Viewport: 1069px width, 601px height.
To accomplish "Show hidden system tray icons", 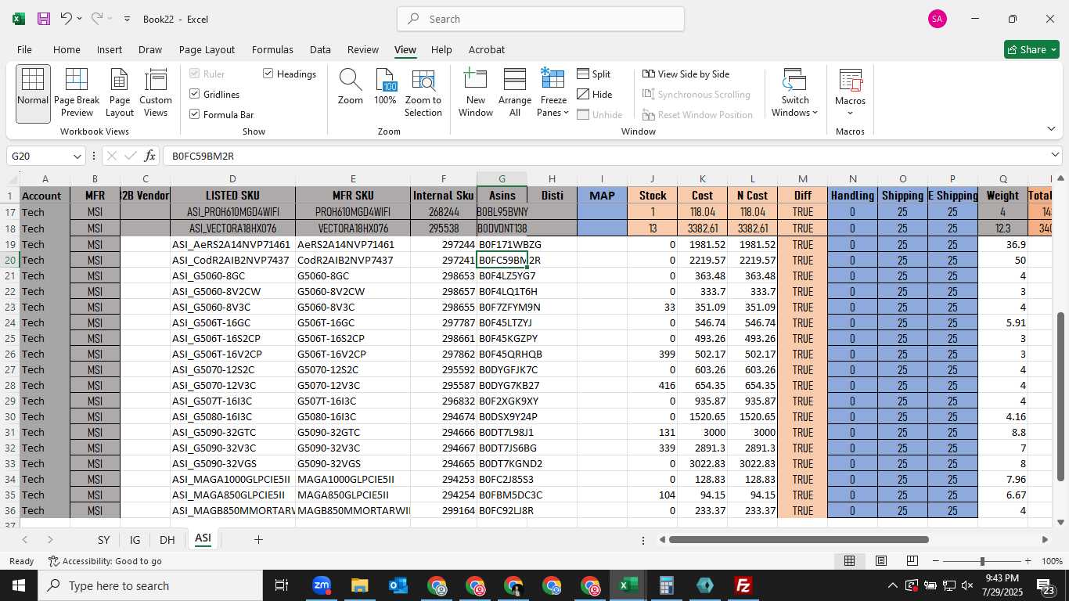I will coord(892,585).
